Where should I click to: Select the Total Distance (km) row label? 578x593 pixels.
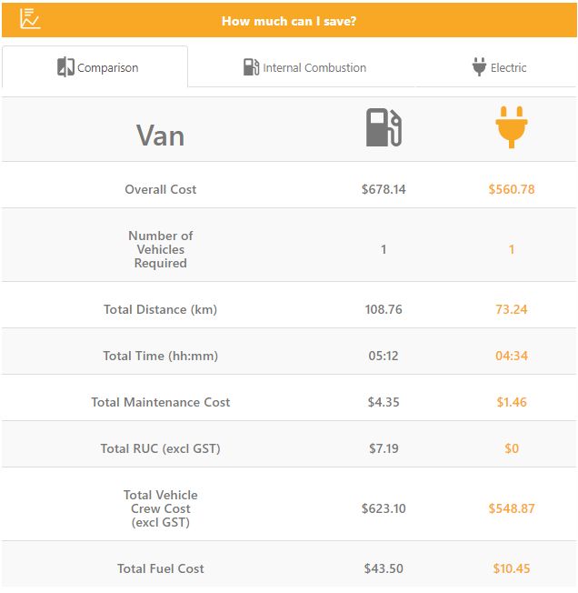click(161, 309)
